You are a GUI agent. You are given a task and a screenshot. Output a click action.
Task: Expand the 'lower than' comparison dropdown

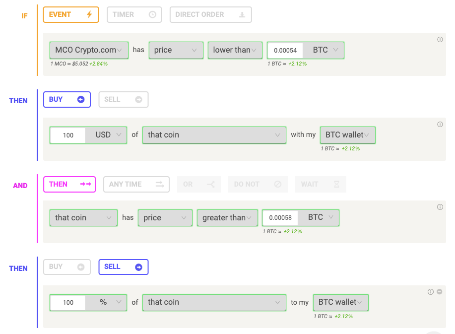[x=235, y=50]
